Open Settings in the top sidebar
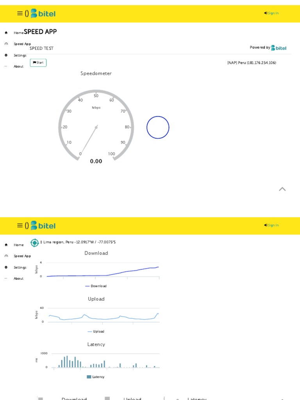This screenshot has height=400, width=300. [20, 55]
